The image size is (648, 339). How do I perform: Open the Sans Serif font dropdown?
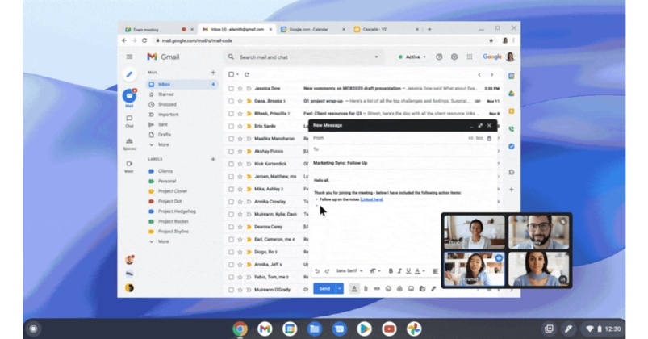348,271
